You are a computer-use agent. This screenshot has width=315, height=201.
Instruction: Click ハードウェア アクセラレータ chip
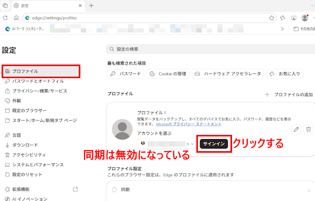[228, 73]
